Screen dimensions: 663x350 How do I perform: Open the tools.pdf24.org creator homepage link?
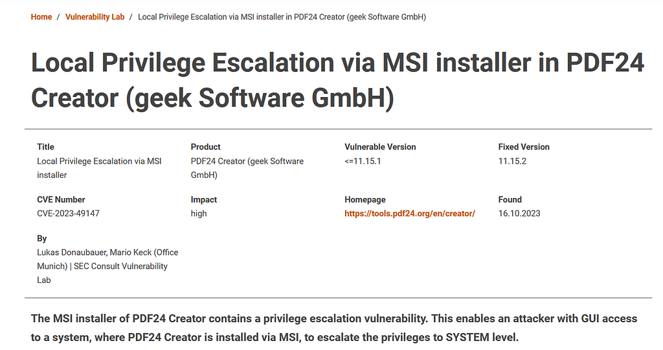pos(410,213)
